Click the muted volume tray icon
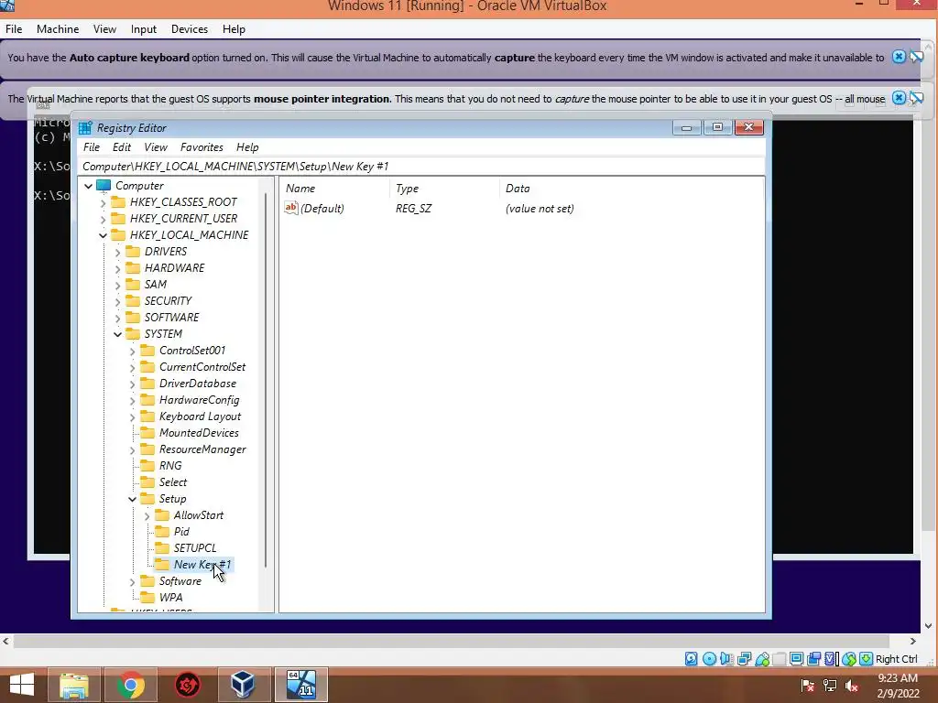 pos(852,687)
